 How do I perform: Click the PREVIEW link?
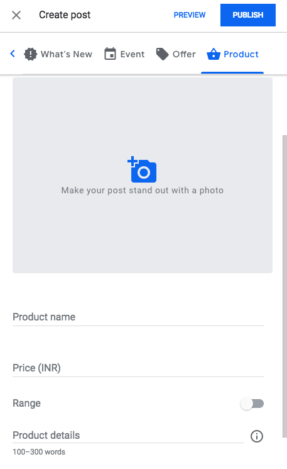click(x=190, y=15)
